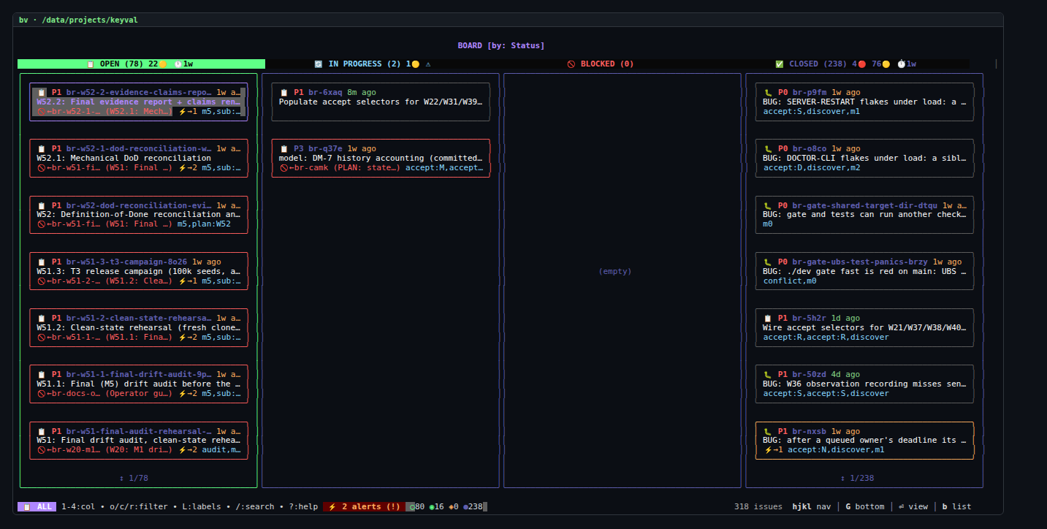The height and width of the screenshot is (529, 1047).
Task: Click the 1/238 position indicator
Action: point(857,479)
